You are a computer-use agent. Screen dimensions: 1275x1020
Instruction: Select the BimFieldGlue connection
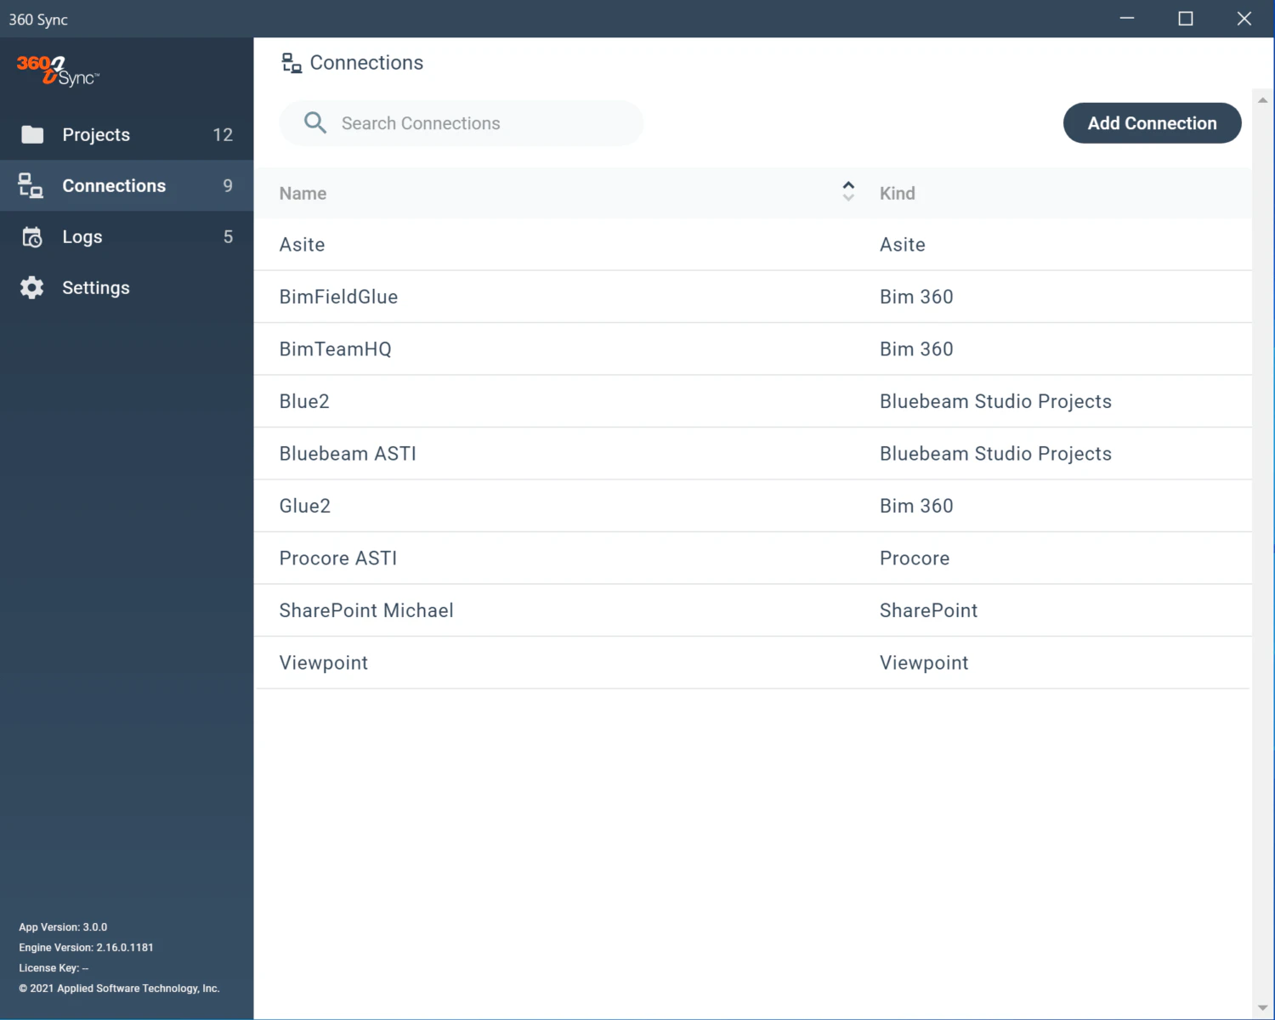click(338, 297)
